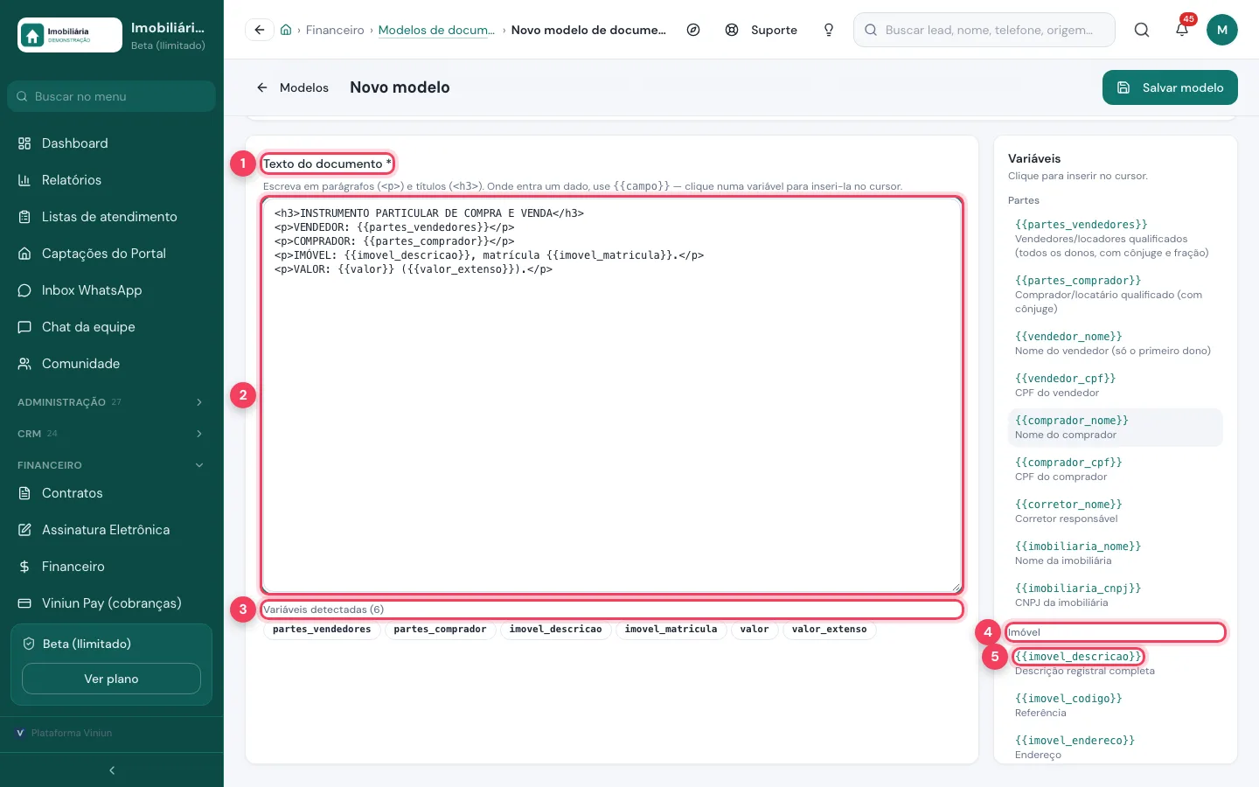Click the lightbulb tips icon
1259x787 pixels.
[829, 30]
